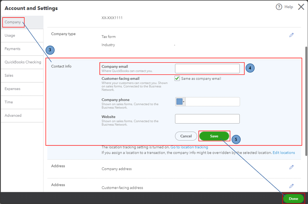The image size is (308, 204).
Task: Switch to Expenses tab
Action: pyautogui.click(x=22, y=89)
